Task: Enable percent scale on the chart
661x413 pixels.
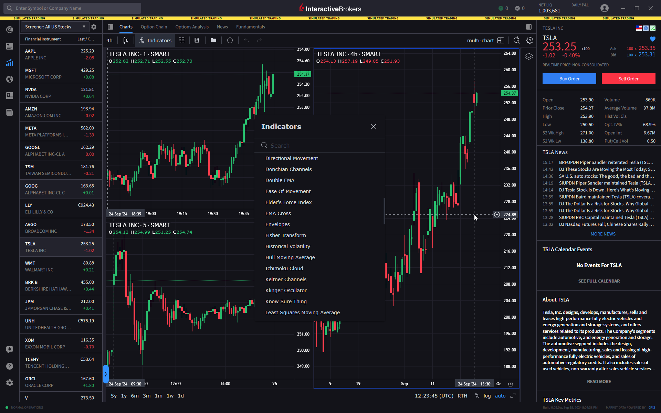Action: 477,396
